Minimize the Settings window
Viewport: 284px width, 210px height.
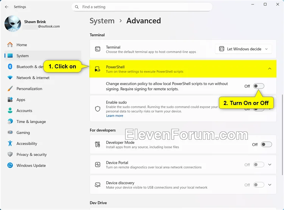tap(253, 4)
